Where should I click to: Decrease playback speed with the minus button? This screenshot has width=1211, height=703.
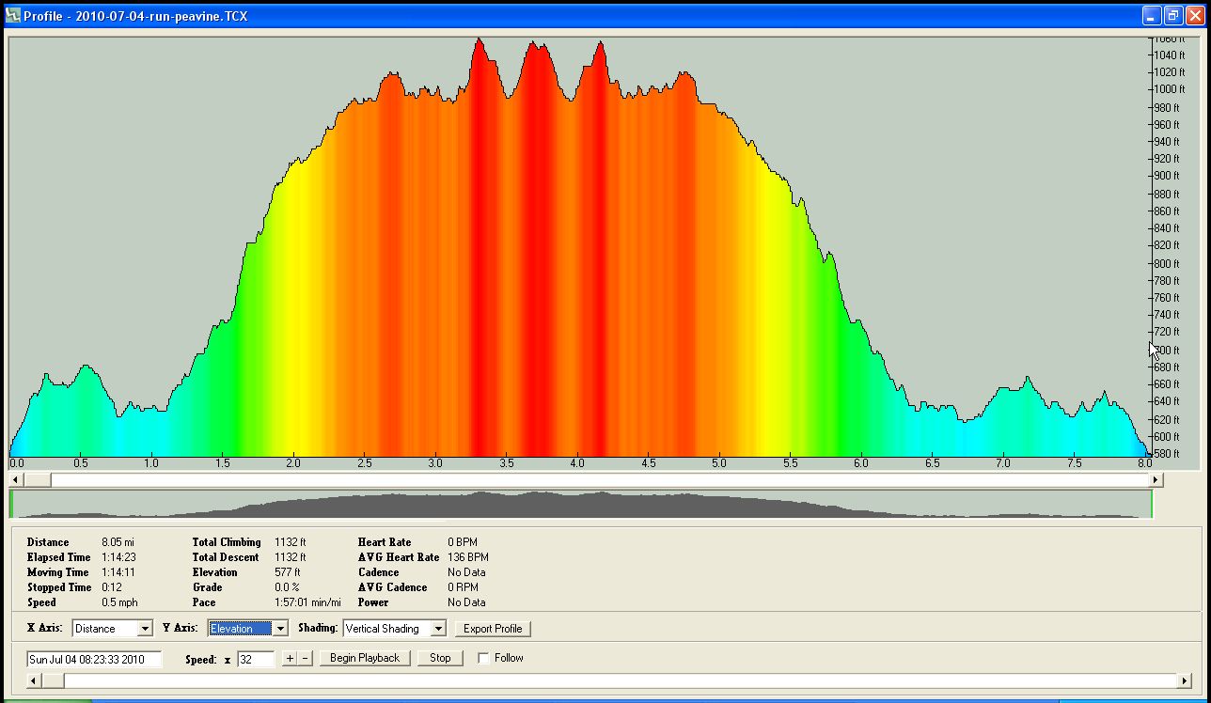tap(305, 659)
